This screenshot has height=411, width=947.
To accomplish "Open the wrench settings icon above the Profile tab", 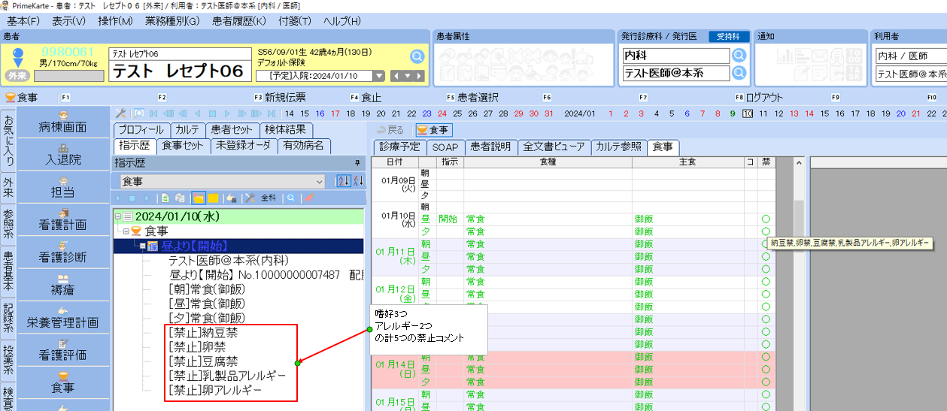I will (x=120, y=113).
